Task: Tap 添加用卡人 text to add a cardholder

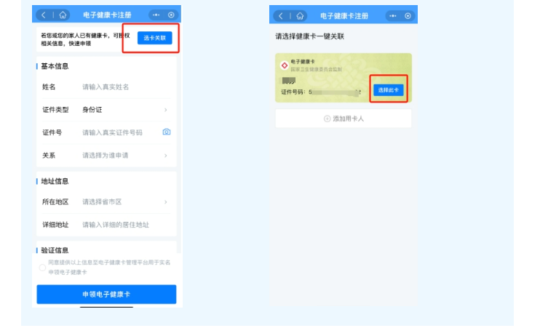Action: pyautogui.click(x=348, y=119)
